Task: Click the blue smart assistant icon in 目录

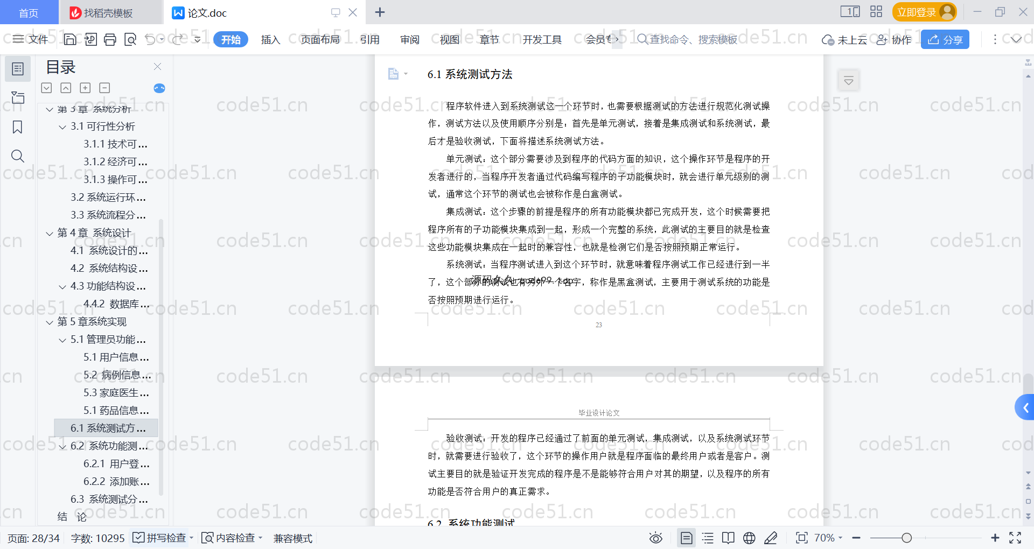Action: 159,88
